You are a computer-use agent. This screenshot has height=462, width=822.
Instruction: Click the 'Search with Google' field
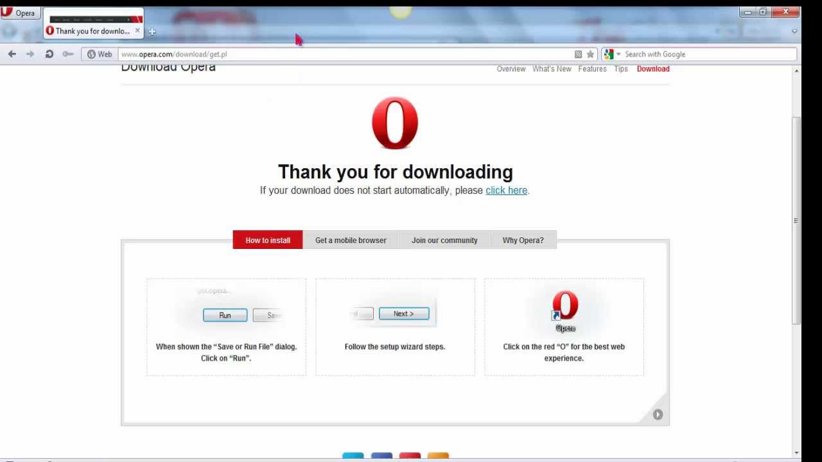coord(710,54)
